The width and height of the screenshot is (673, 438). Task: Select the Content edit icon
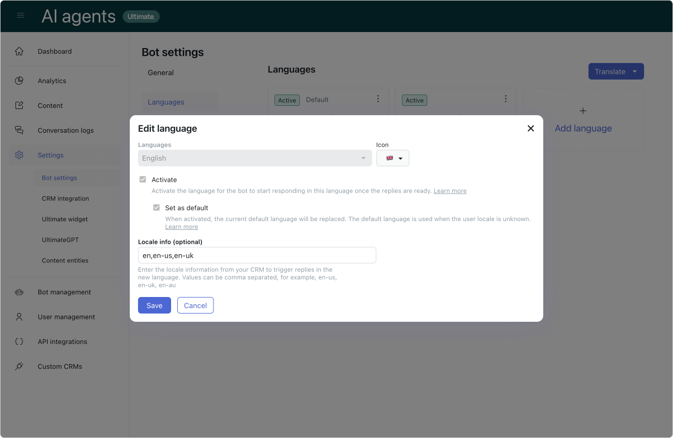pyautogui.click(x=19, y=105)
